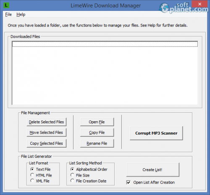This screenshot has width=210, height=195.
Task: Click the Copy File button
Action: click(97, 133)
